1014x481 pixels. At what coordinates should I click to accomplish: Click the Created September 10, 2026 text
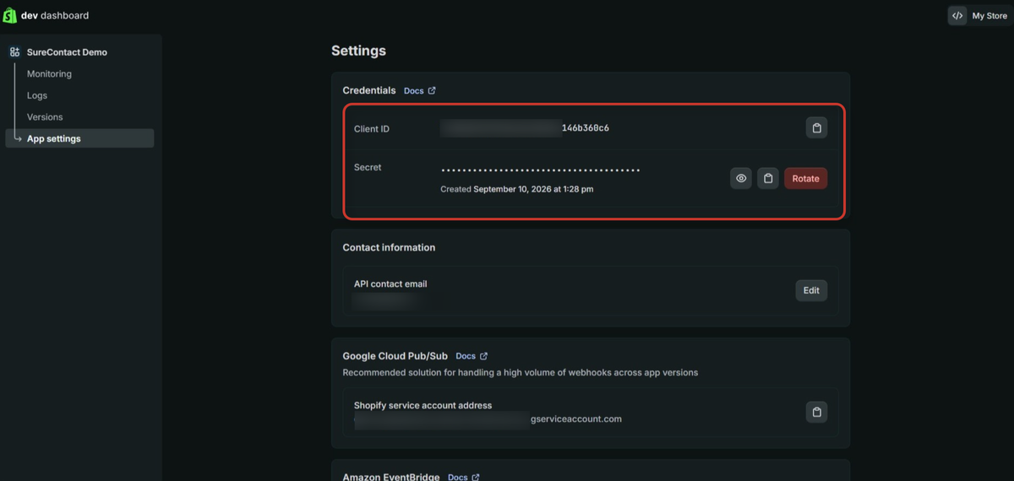tap(517, 189)
